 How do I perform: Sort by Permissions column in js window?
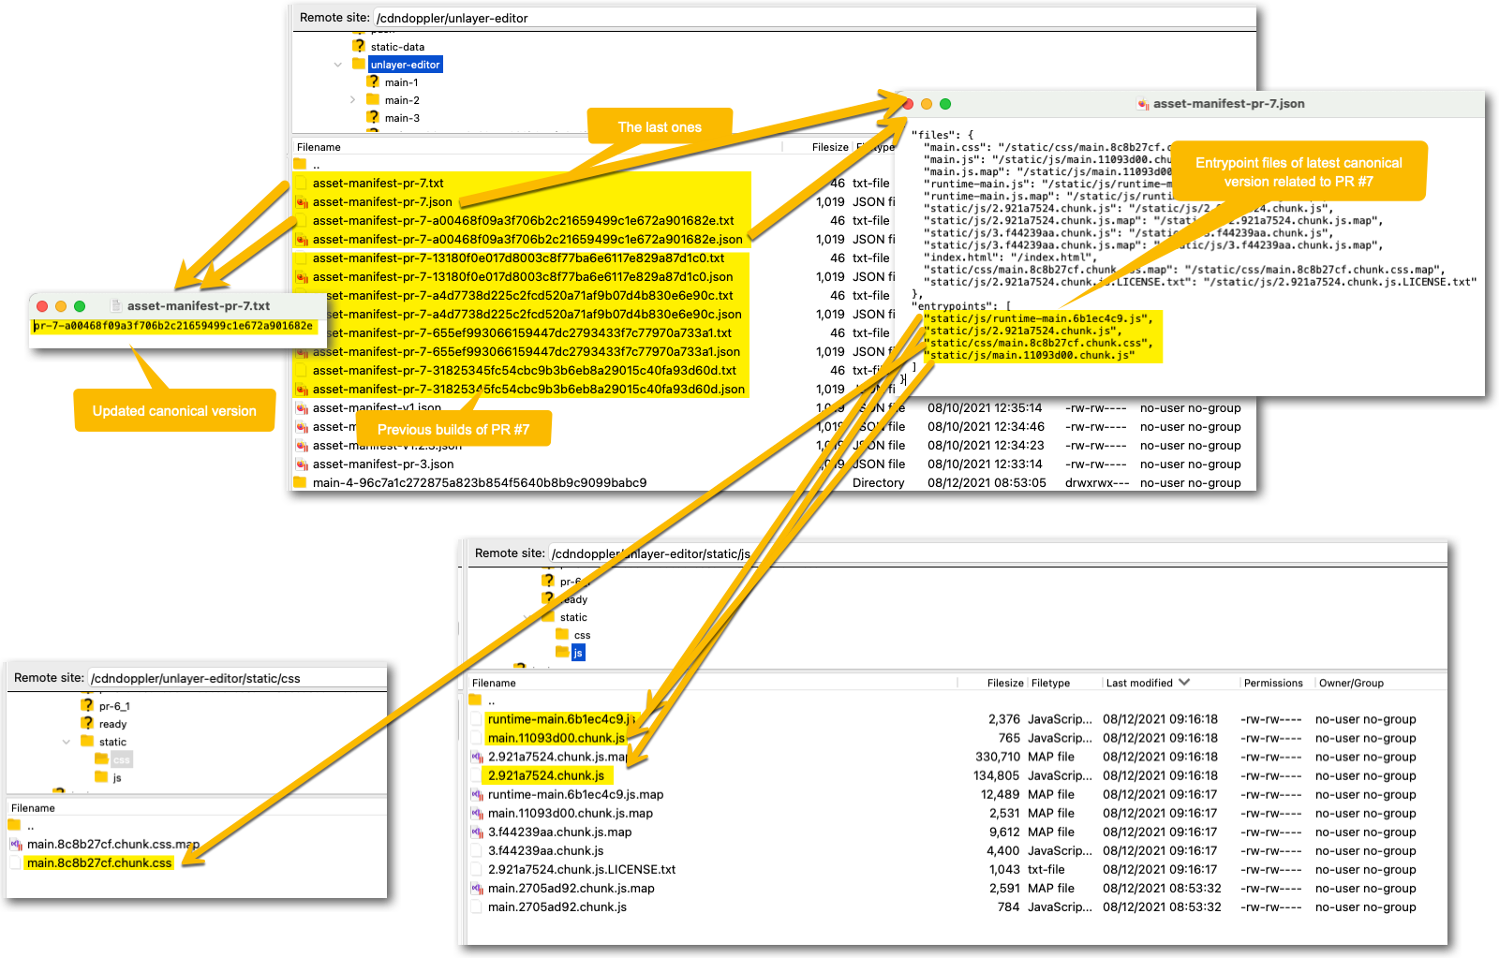[1273, 683]
